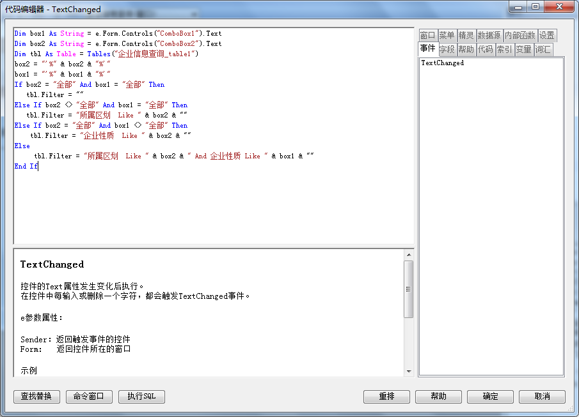Click the 查找替换 button
This screenshot has height=417, width=579.
[x=37, y=397]
